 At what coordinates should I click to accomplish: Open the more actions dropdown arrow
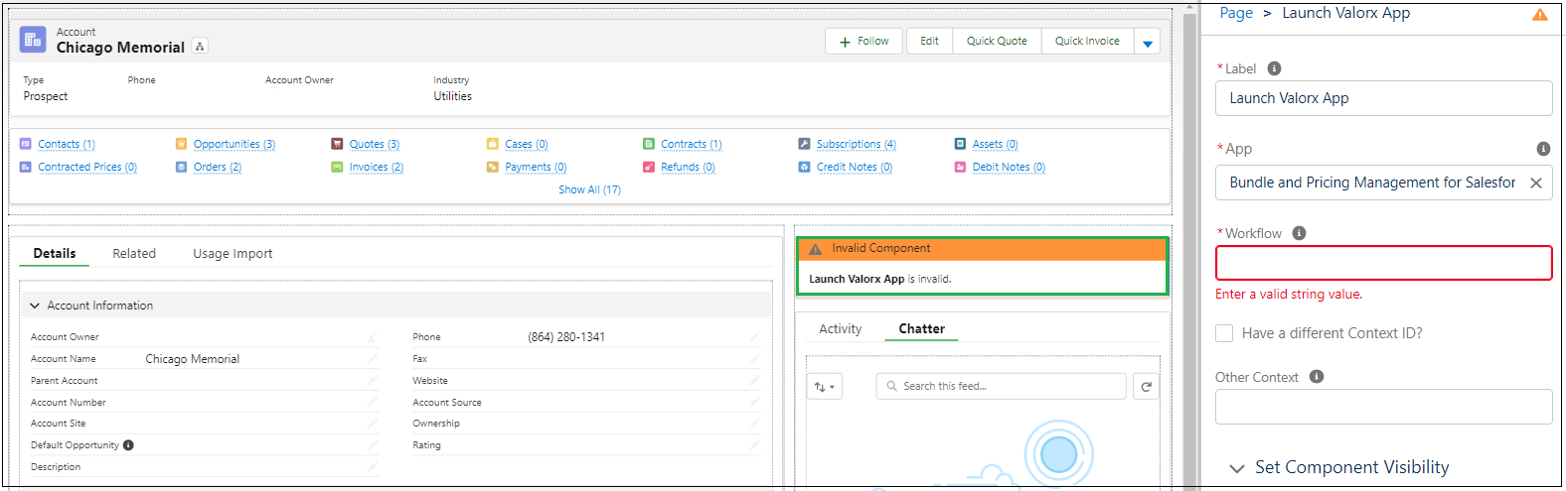[1148, 42]
